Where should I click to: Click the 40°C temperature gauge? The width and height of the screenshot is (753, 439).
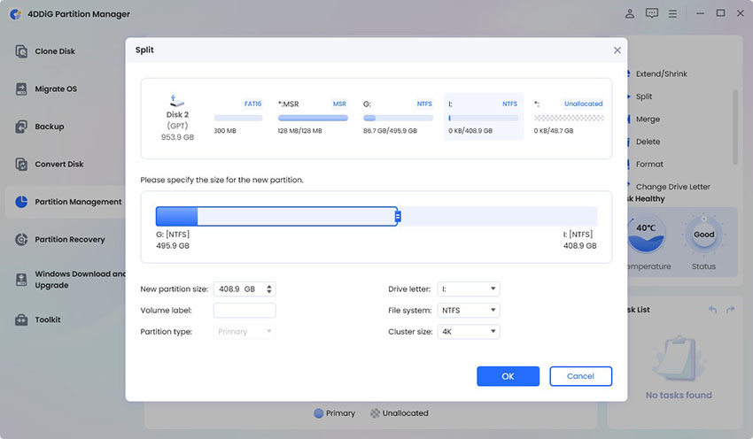(647, 235)
